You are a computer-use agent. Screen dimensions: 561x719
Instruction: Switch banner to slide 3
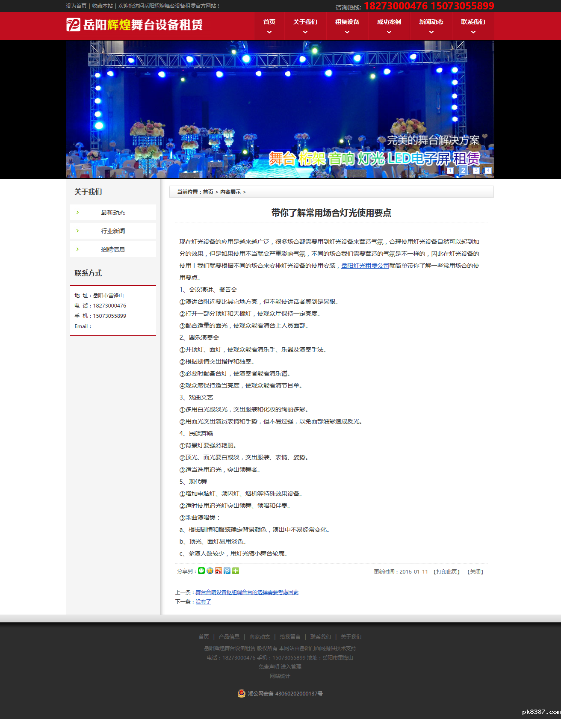point(476,170)
